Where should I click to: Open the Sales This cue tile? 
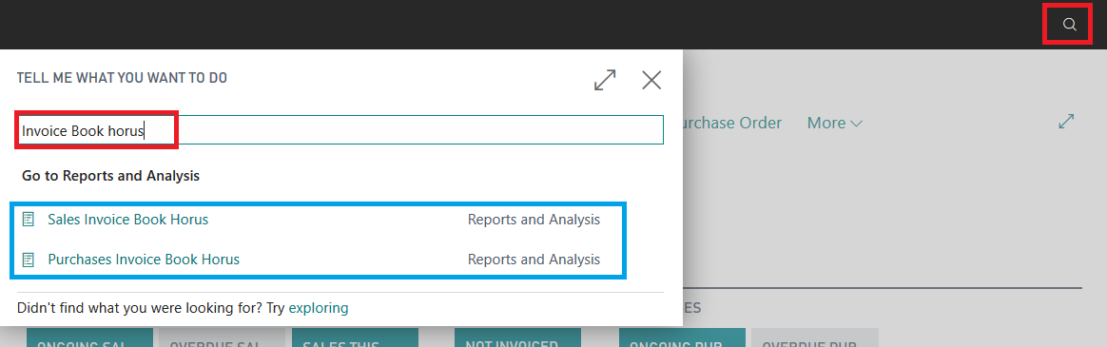click(x=355, y=337)
